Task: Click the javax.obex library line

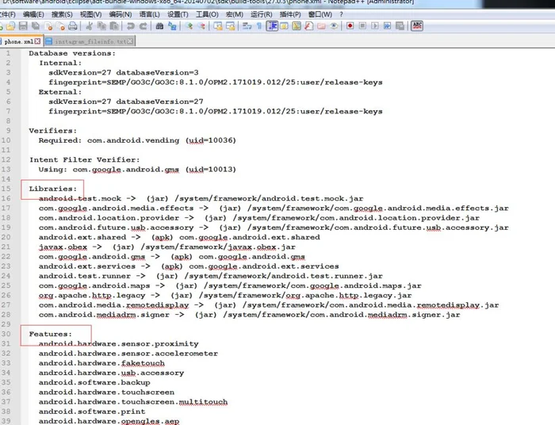Action: 166,247
